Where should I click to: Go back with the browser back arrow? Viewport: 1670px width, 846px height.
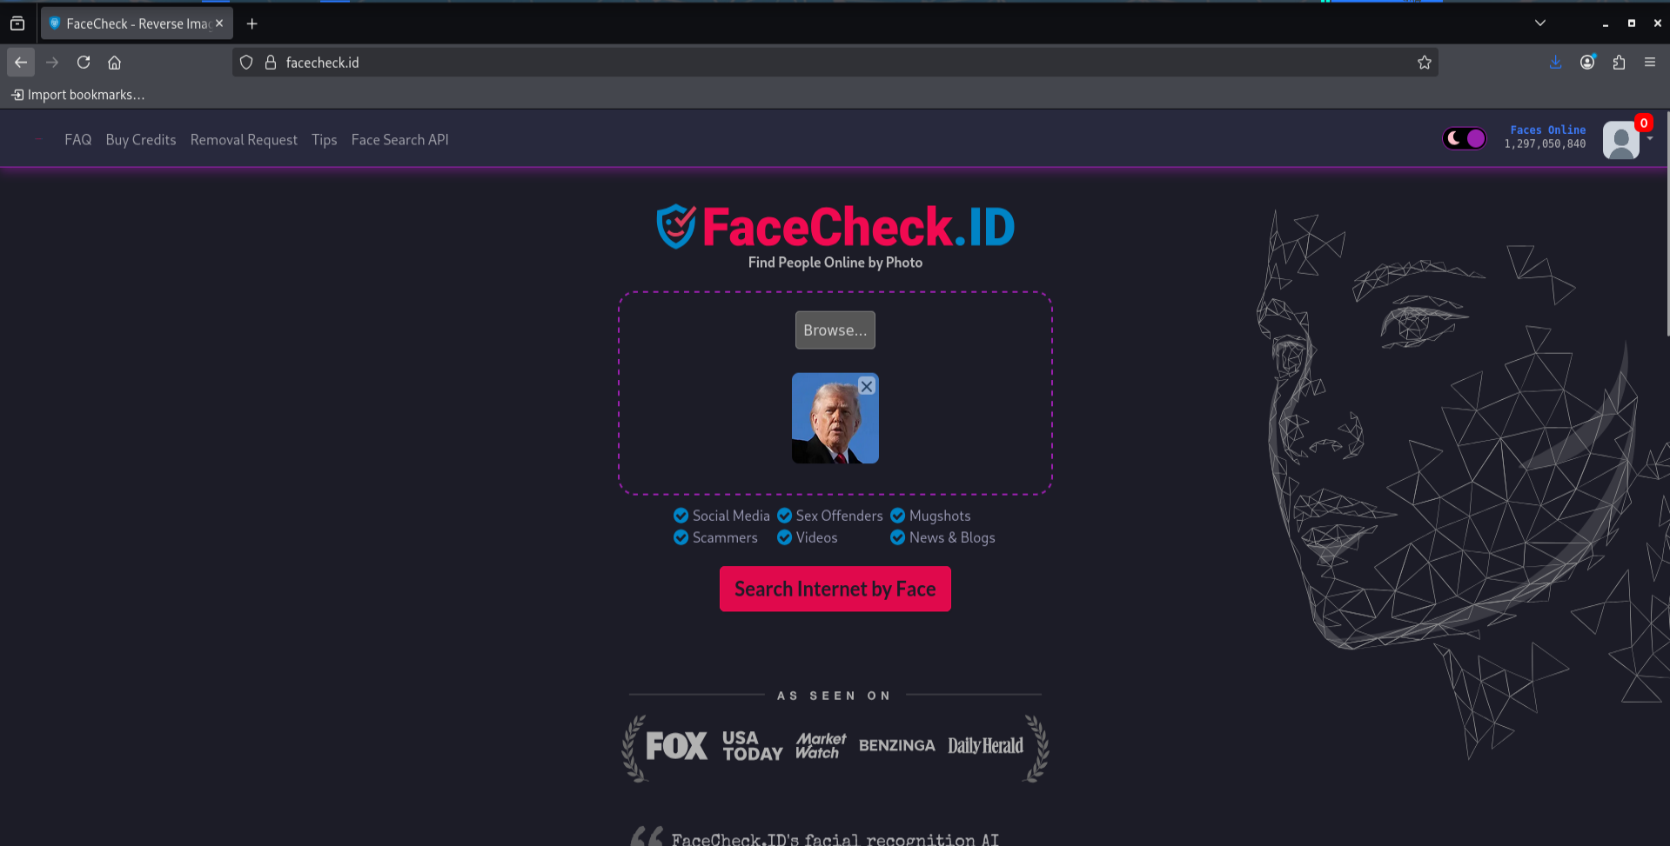click(x=21, y=63)
